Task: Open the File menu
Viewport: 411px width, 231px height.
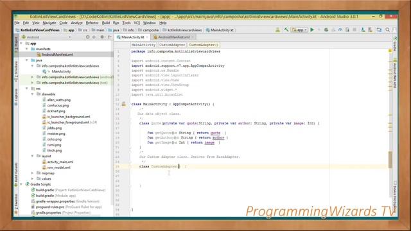Action: point(17,23)
